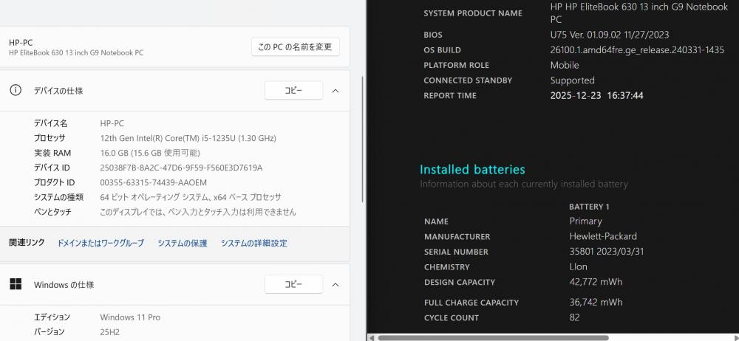Open the advanced system settings link
Viewport: 739px width, 341px height.
(254, 243)
